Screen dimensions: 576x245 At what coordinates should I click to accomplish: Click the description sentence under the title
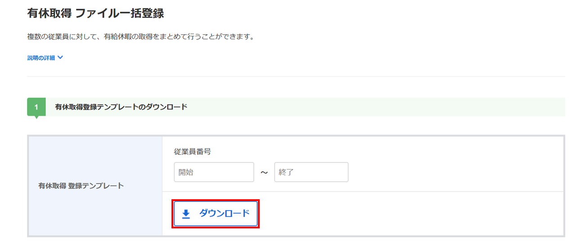tap(141, 37)
